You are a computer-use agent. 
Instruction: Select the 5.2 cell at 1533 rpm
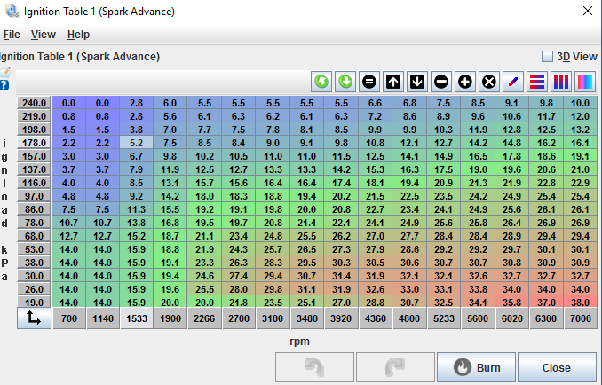(136, 142)
